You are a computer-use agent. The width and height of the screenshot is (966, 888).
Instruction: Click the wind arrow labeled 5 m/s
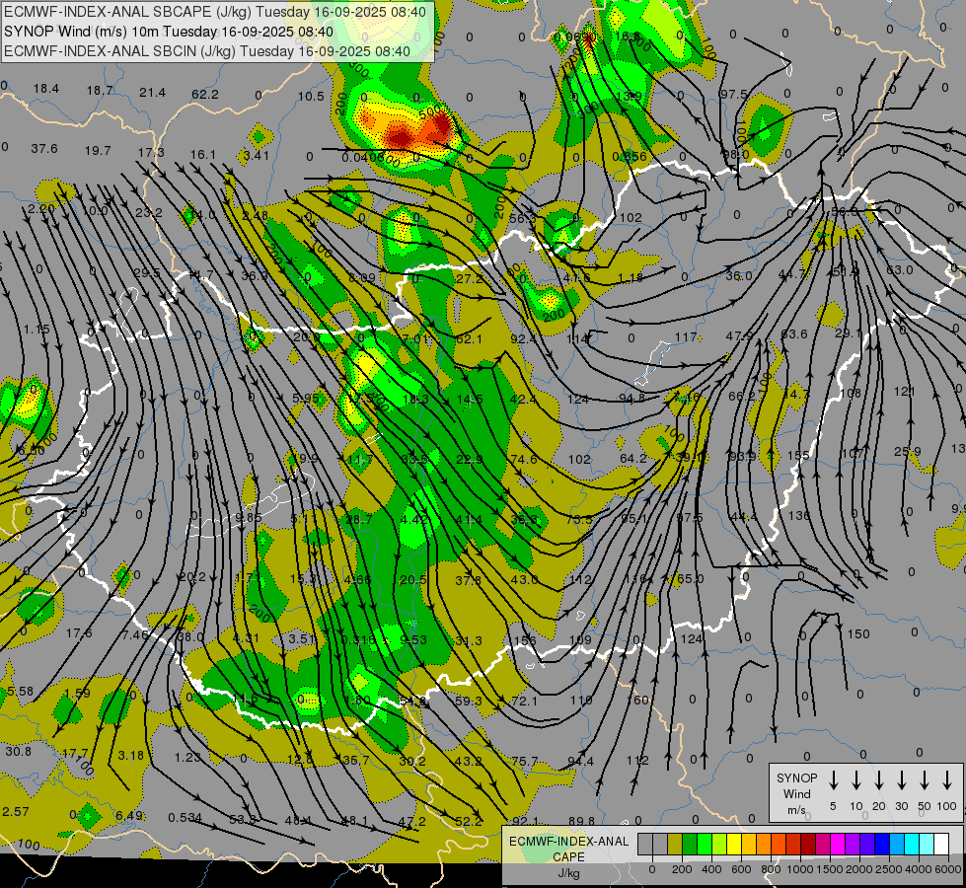833,780
